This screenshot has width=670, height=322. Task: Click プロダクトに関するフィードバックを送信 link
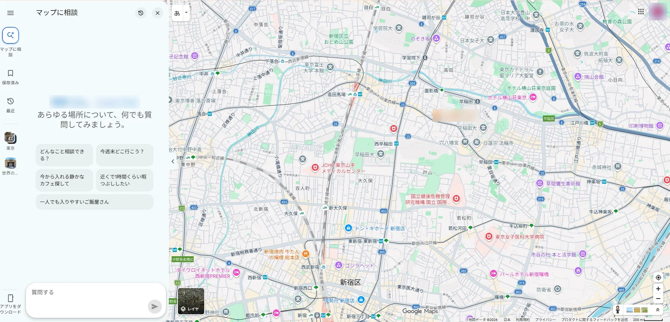[594, 320]
